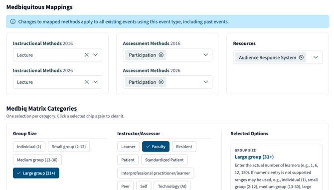Click the Medbiquitous Mappings heading
This screenshot has width=334, height=190.
[39, 7]
